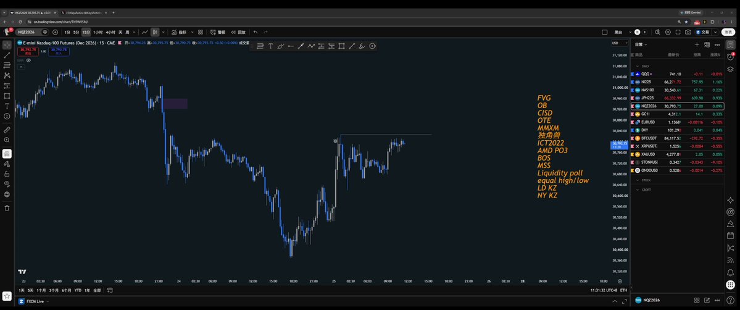
Task: Open the timeframe dropdown arrow after 周
Action: (134, 32)
